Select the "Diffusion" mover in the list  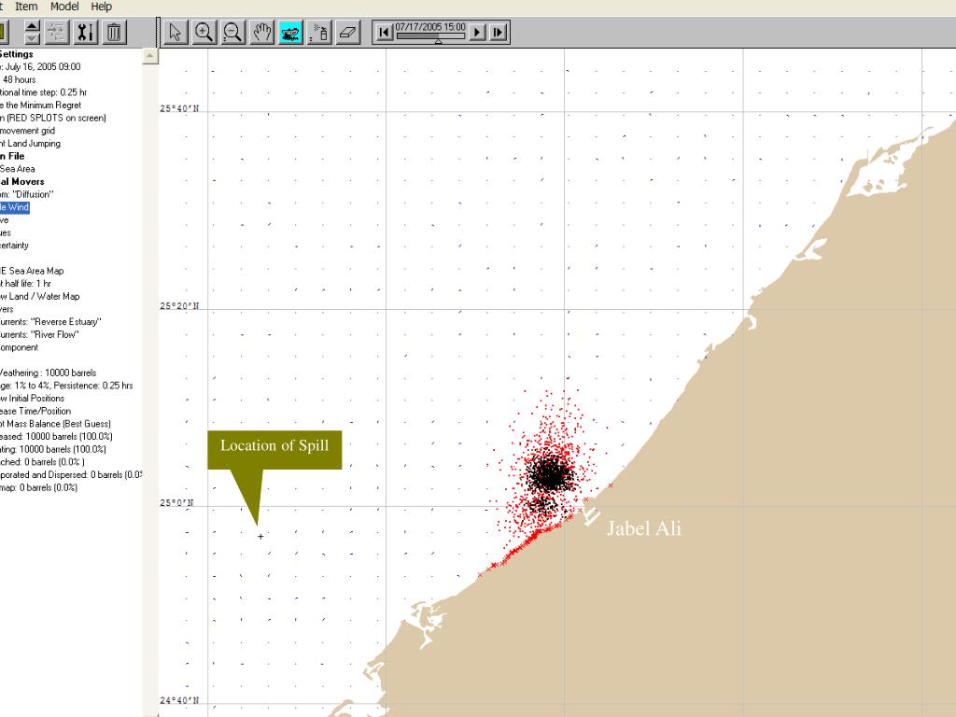click(x=28, y=194)
